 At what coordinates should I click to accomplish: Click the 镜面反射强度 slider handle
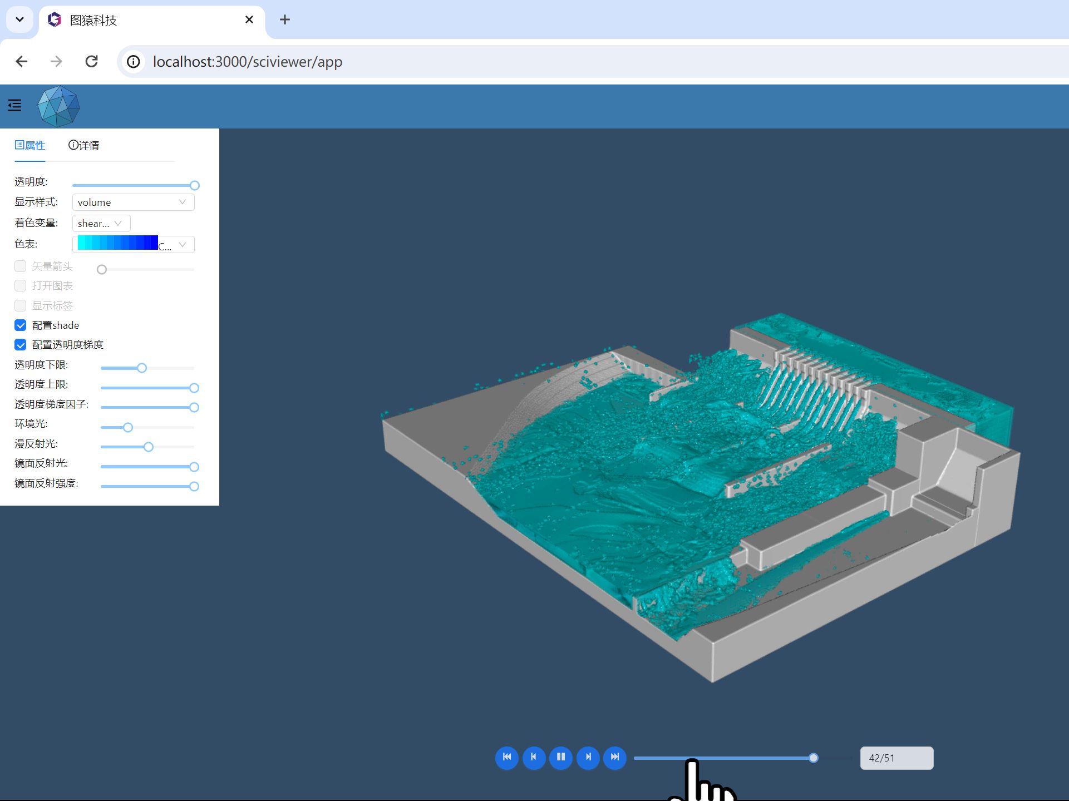pyautogui.click(x=194, y=486)
